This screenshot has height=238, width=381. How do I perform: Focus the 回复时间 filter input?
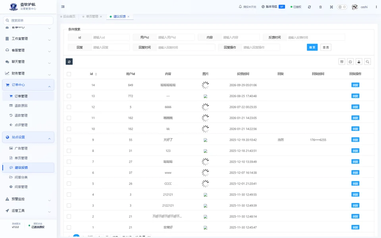[186, 47]
